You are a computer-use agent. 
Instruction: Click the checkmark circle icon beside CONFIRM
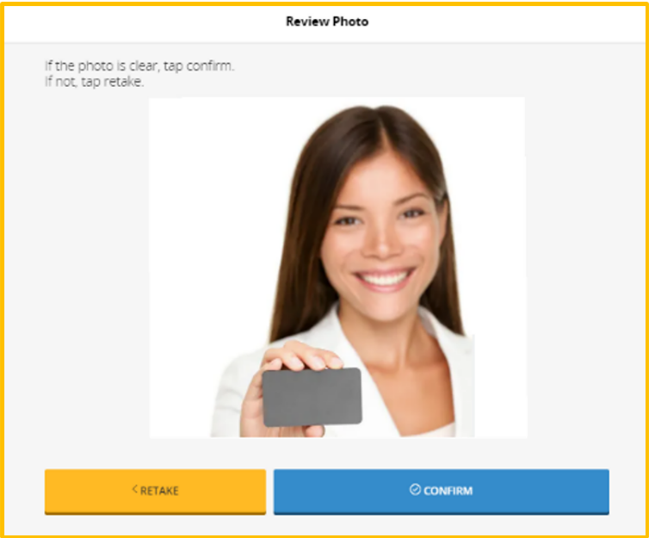tap(415, 490)
